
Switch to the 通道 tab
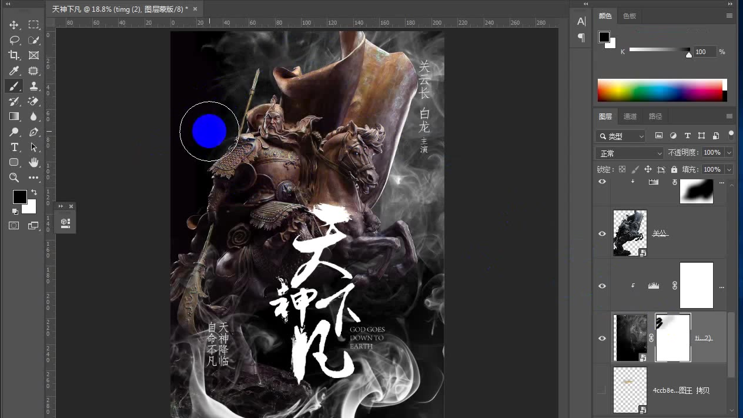[630, 116]
